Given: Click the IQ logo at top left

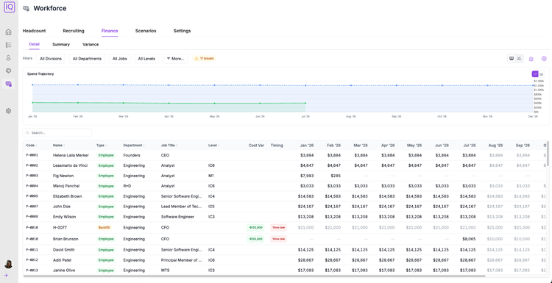Looking at the screenshot, I should tap(9, 7).
